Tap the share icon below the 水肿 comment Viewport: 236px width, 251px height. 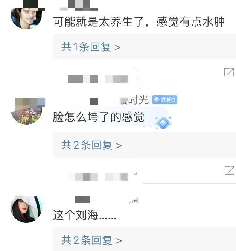[x=229, y=72]
